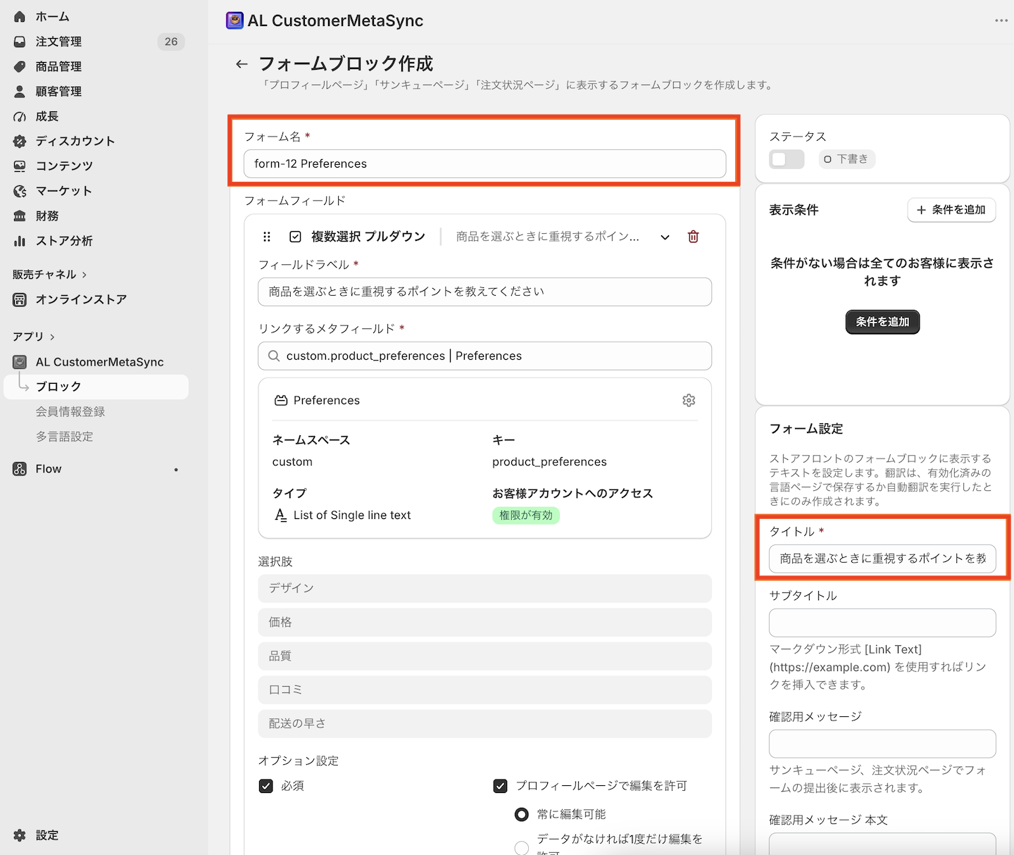
Task: Expand the アプリ section
Action: (x=34, y=337)
